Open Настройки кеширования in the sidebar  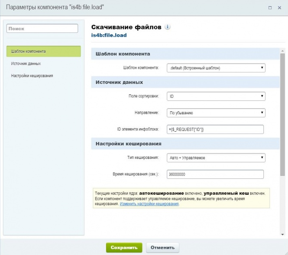click(x=32, y=76)
